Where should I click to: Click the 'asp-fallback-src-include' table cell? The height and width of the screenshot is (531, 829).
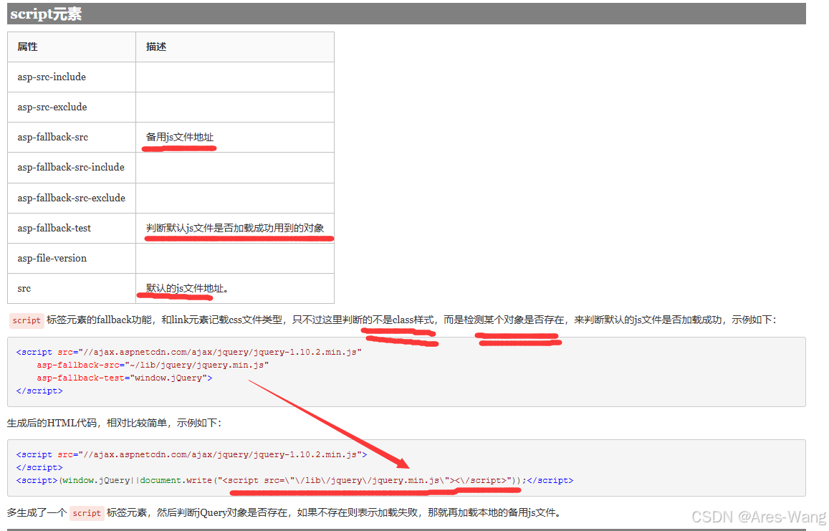[72, 168]
